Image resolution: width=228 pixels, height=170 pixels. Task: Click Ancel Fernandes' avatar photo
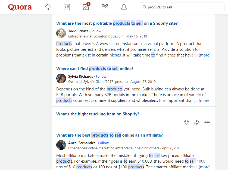pyautogui.click(x=61, y=145)
